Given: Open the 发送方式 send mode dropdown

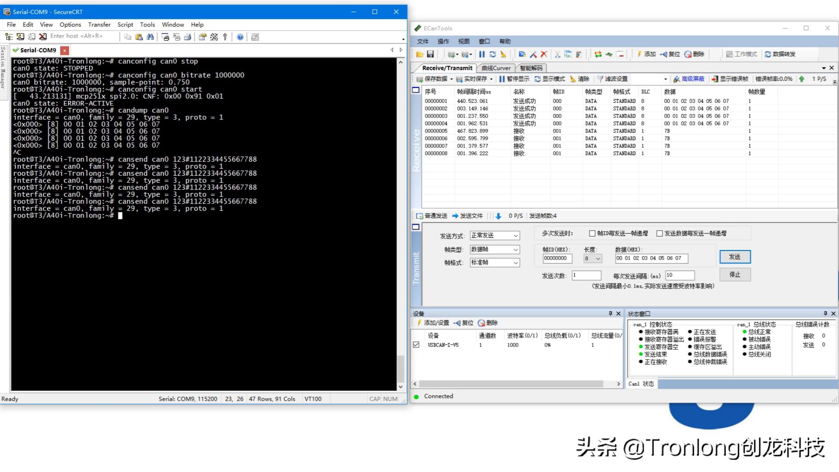Looking at the screenshot, I should (x=495, y=235).
